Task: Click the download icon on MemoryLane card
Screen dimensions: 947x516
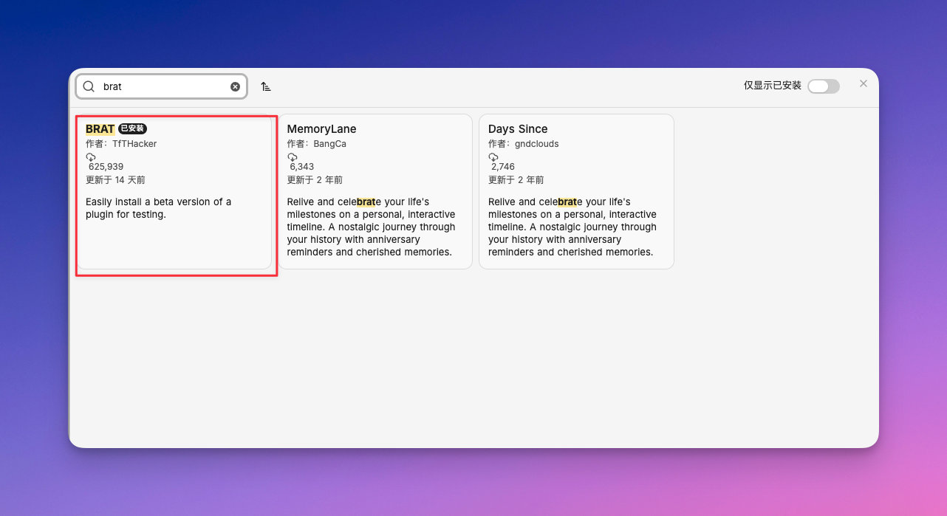Action: pyautogui.click(x=293, y=157)
